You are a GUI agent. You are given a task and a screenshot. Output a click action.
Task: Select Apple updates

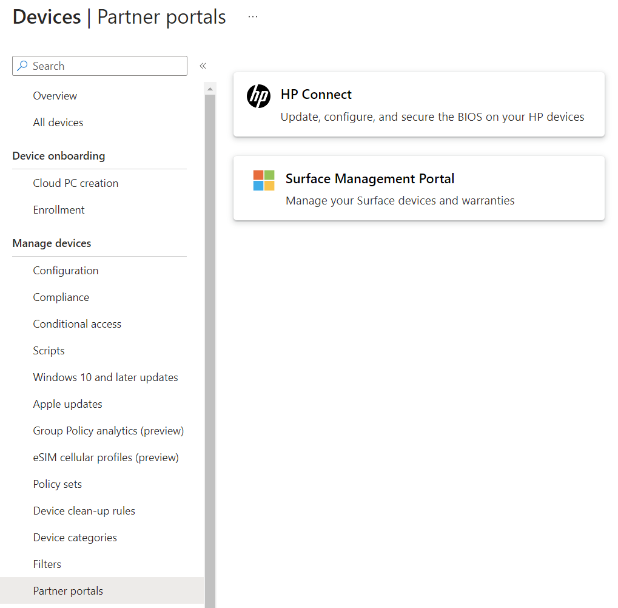click(68, 404)
